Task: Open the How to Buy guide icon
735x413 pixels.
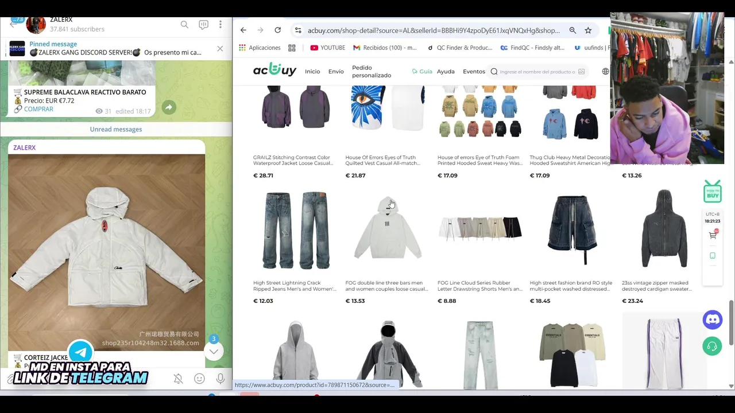Action: tap(713, 192)
